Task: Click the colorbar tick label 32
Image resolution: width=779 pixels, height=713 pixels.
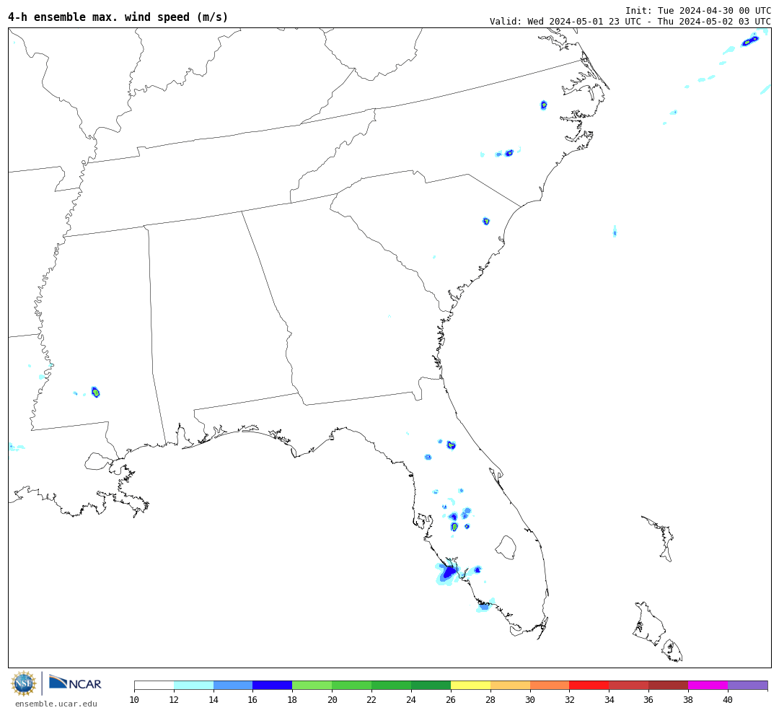Action: point(569,700)
